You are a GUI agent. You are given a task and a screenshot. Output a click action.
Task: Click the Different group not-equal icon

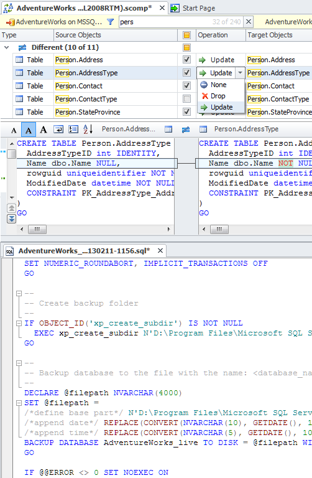point(22,47)
